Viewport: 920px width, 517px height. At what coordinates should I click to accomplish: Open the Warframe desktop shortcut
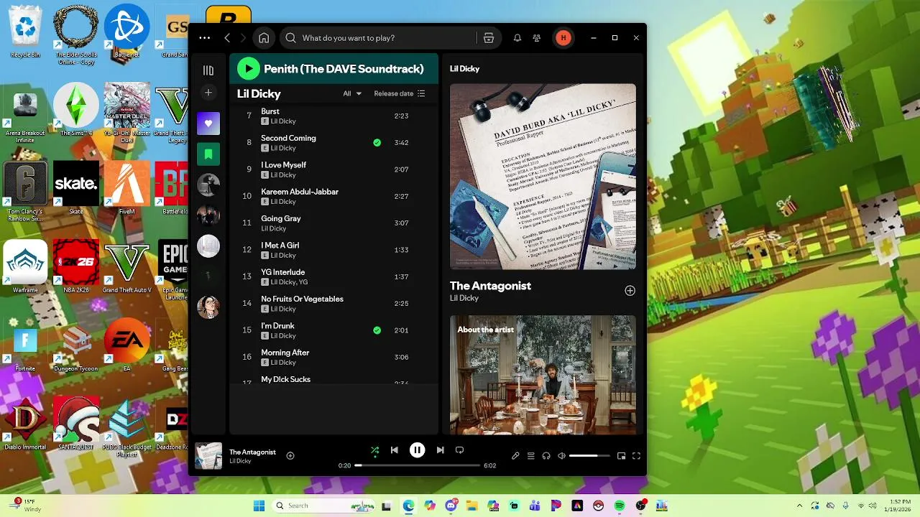pyautogui.click(x=25, y=266)
